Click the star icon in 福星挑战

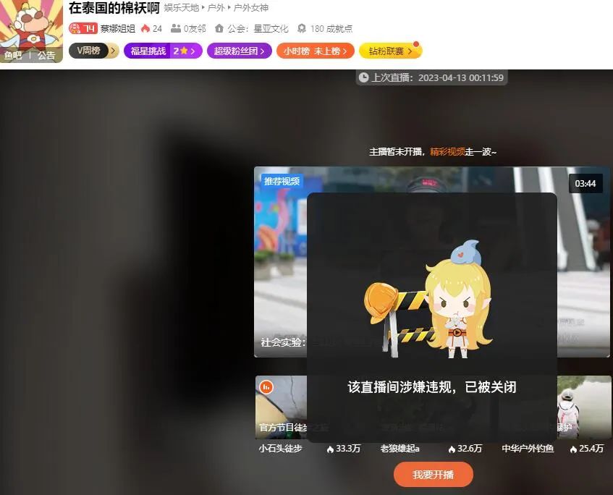[x=184, y=51]
